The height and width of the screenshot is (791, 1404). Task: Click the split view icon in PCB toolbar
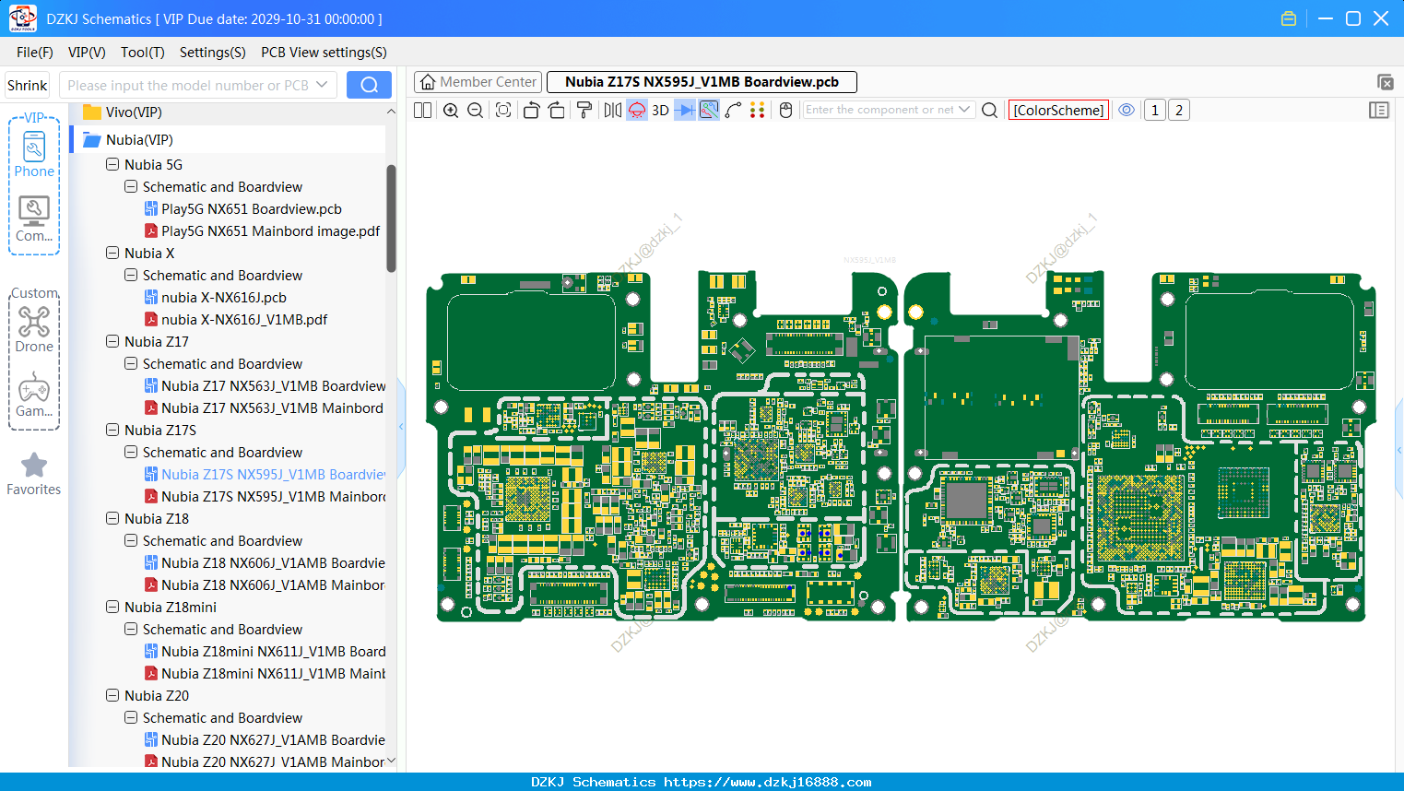(x=422, y=110)
